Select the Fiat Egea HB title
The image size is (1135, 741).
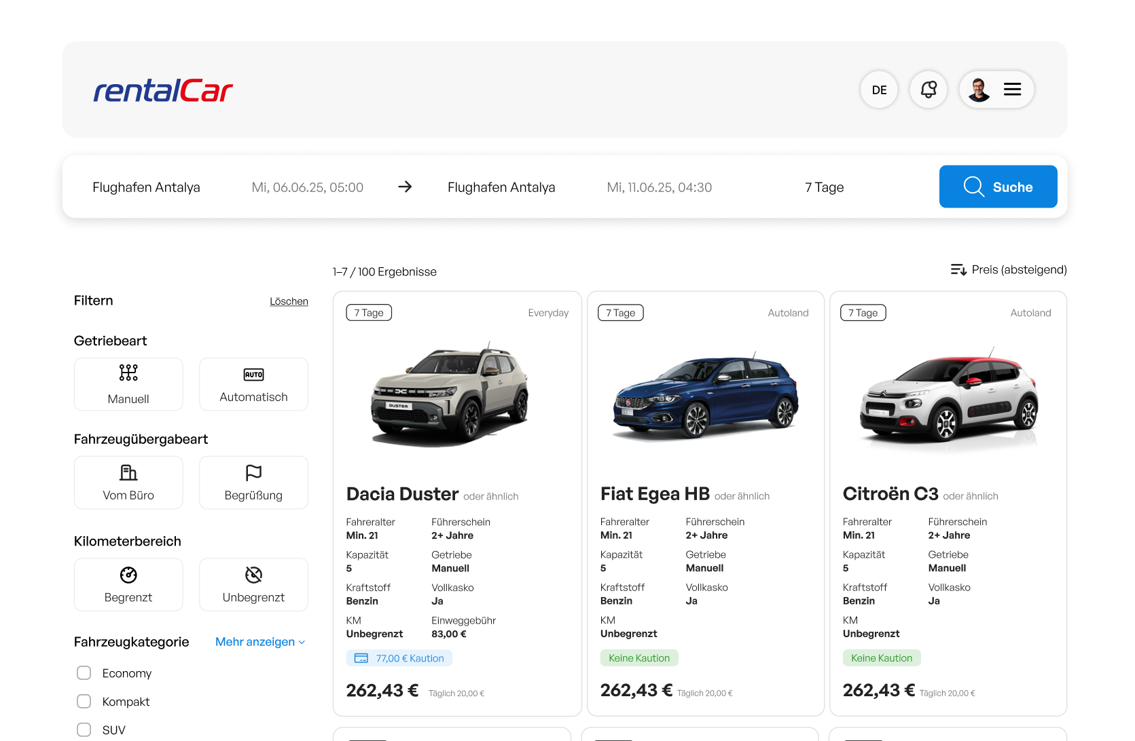[655, 494]
